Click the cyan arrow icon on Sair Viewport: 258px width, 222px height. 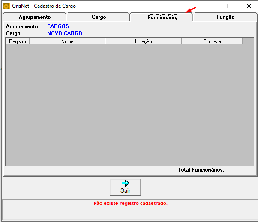126,183
